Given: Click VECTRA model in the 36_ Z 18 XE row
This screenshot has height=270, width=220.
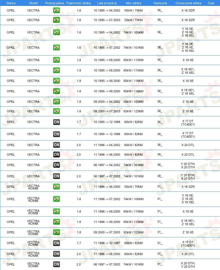Looking at the screenshot, I should (33, 102).
